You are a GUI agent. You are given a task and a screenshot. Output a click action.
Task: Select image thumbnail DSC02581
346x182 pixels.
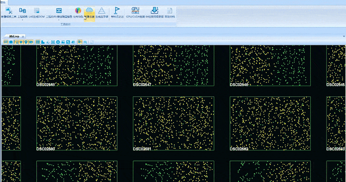(x=173, y=123)
